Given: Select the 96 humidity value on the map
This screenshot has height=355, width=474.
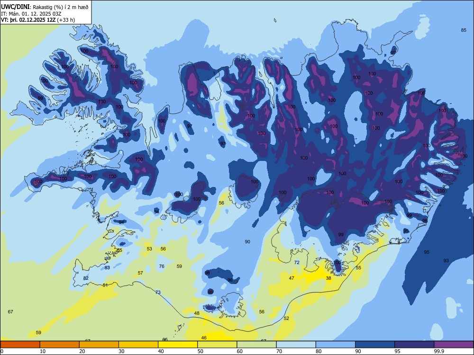Looking at the screenshot, I should [230, 280].
